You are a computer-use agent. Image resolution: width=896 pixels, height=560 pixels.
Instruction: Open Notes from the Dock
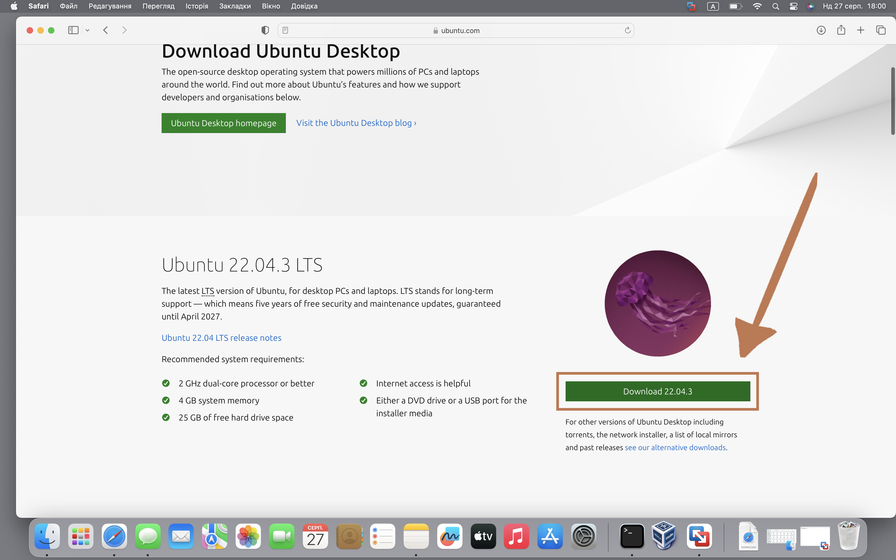point(416,536)
